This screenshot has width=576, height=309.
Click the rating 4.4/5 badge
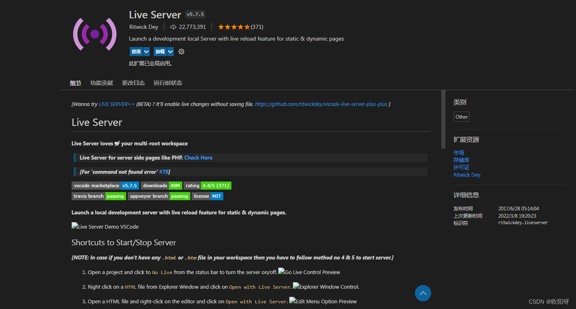[207, 186]
